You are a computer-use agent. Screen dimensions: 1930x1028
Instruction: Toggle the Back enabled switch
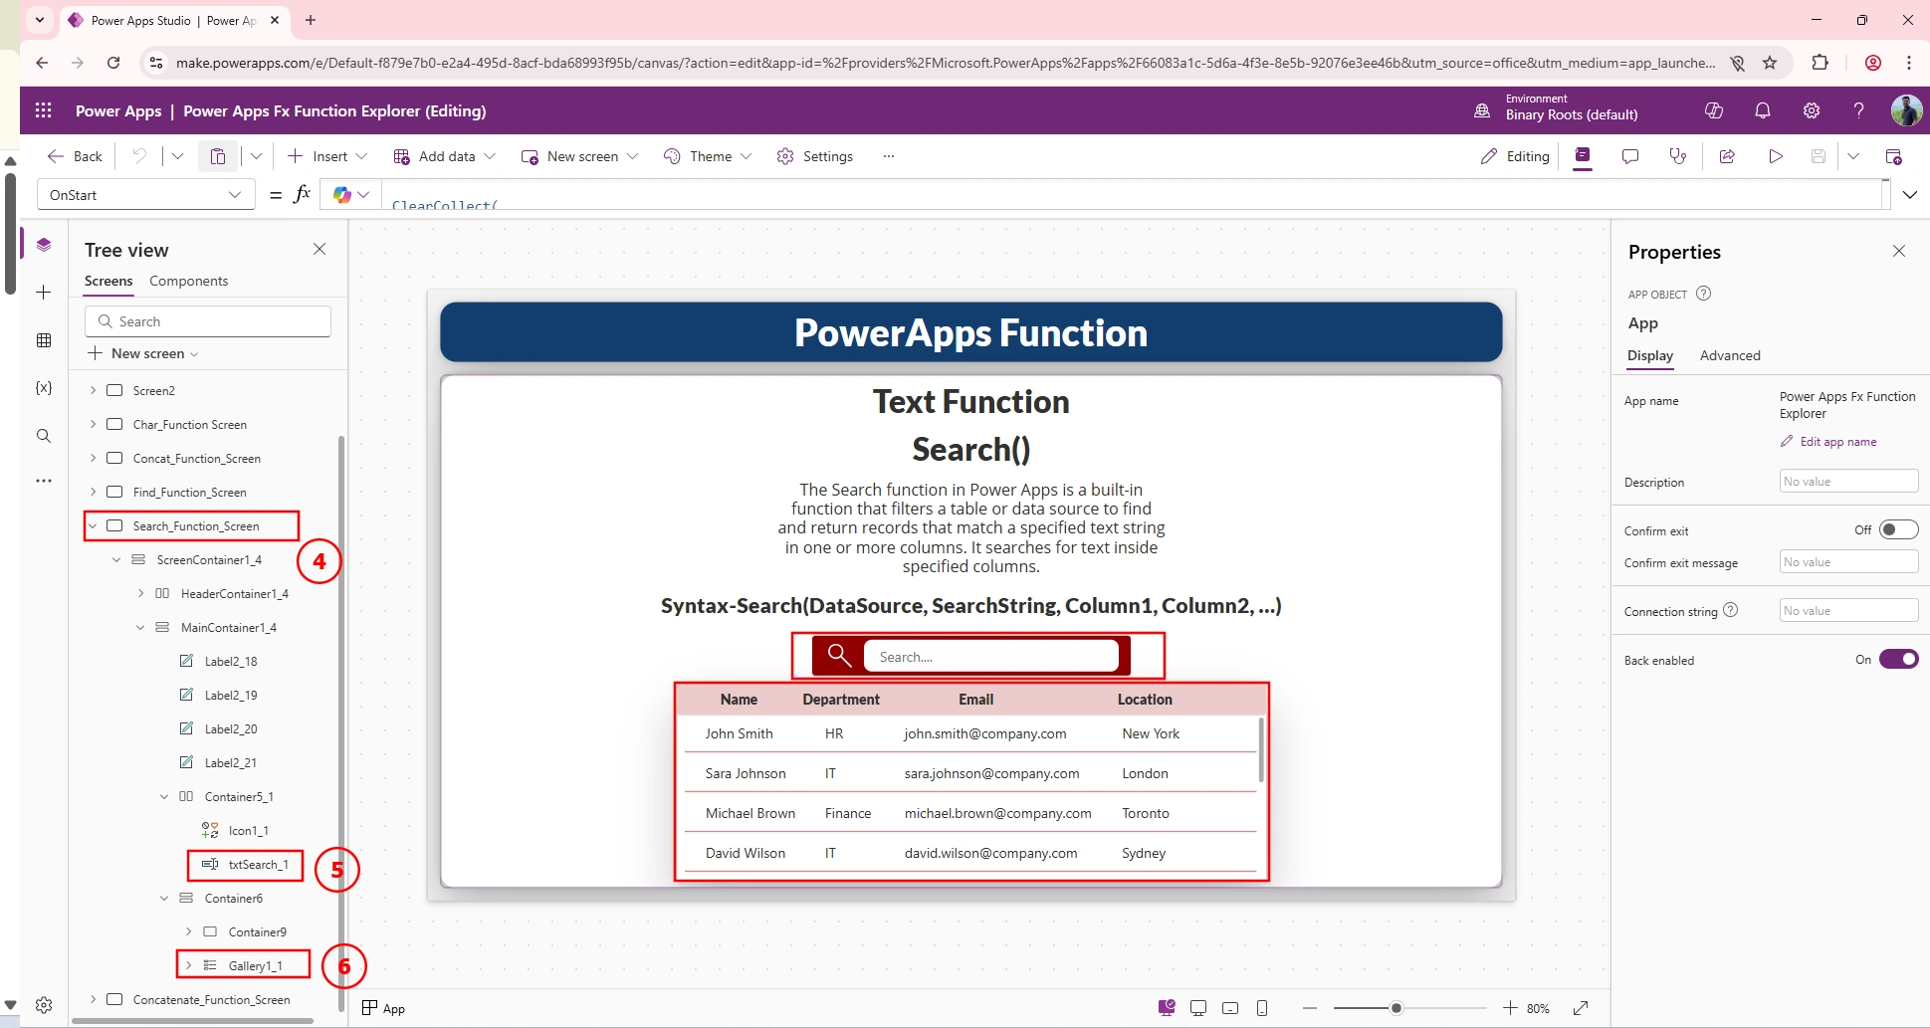(x=1898, y=659)
